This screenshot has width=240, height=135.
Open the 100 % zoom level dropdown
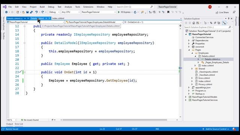pos(12,120)
